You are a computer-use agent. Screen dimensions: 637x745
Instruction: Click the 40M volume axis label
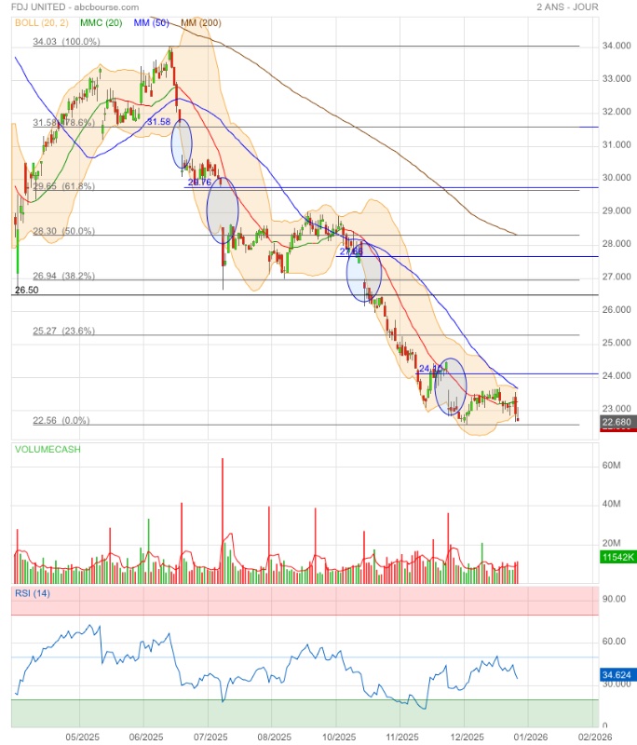point(611,504)
